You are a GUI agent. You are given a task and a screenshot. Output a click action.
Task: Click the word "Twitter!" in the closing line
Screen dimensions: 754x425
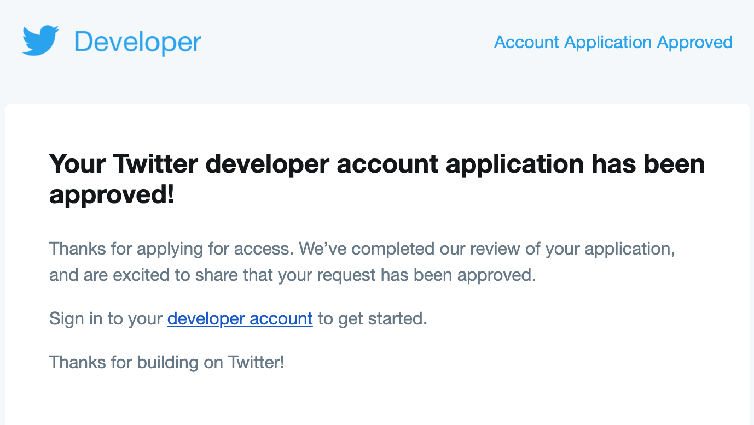(x=256, y=362)
